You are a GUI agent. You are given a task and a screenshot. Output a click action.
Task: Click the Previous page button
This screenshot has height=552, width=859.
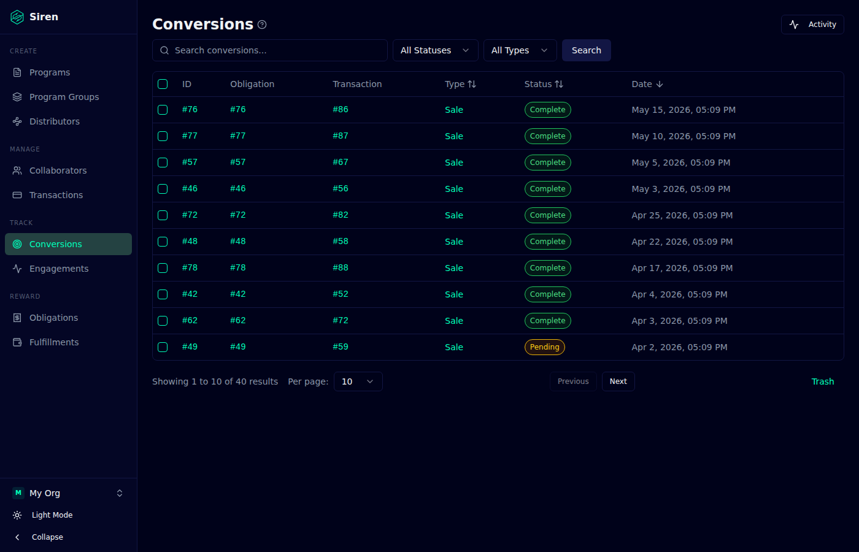pos(573,381)
